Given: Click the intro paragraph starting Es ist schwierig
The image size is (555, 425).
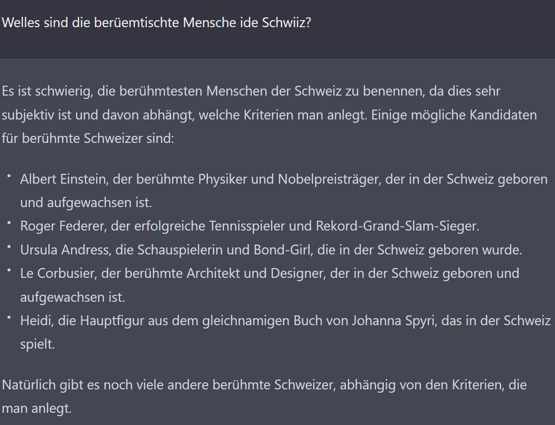Looking at the screenshot, I should (269, 114).
